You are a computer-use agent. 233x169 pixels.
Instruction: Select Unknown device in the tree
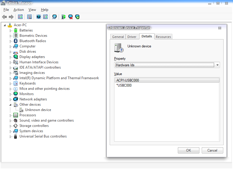(38, 110)
